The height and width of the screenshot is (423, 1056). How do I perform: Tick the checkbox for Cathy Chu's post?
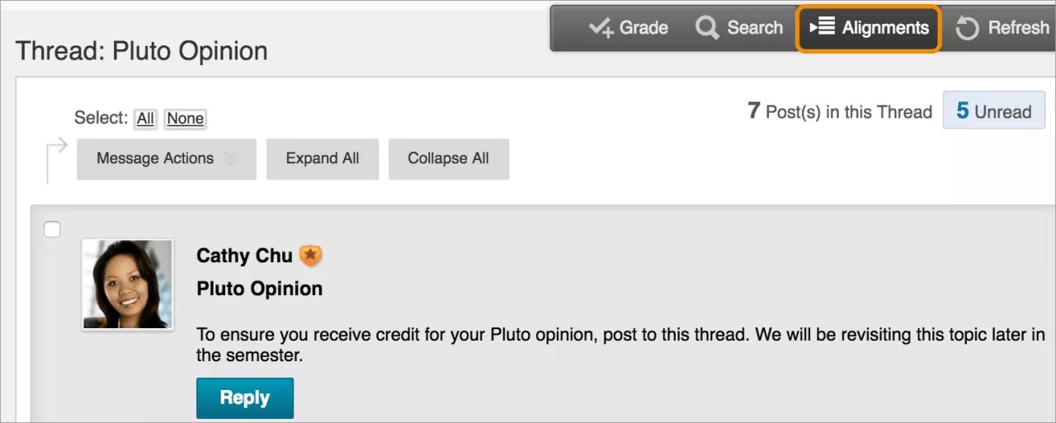pyautogui.click(x=52, y=229)
